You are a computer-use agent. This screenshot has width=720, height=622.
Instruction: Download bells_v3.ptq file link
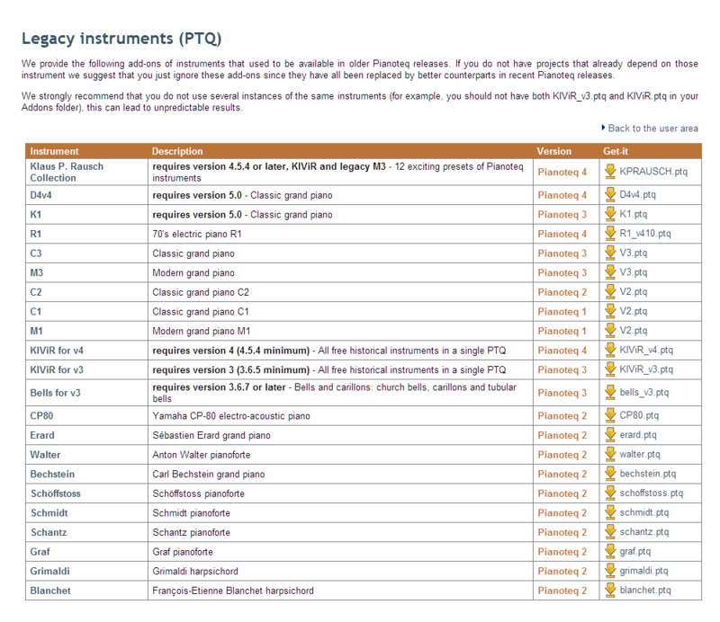pyautogui.click(x=644, y=392)
